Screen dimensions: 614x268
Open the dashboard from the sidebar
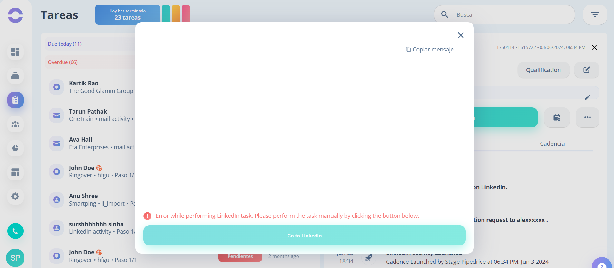tap(15, 52)
